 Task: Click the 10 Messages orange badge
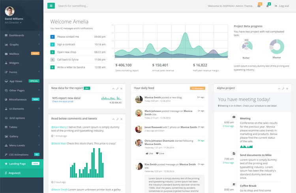(197, 88)
